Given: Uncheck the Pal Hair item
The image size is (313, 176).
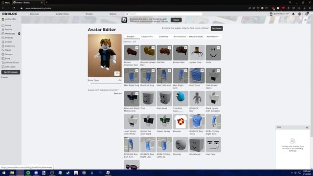Looking at the screenshot, I should pos(170,48).
